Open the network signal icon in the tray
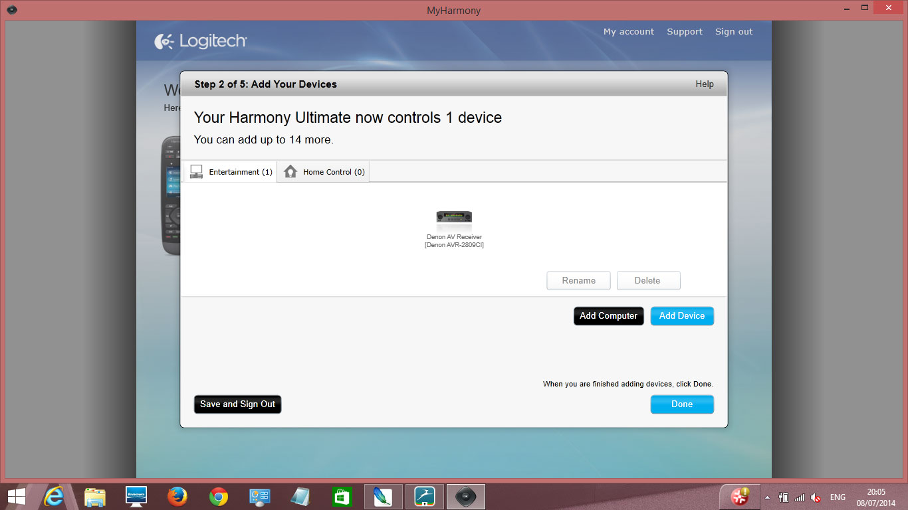This screenshot has height=510, width=908. tap(800, 497)
